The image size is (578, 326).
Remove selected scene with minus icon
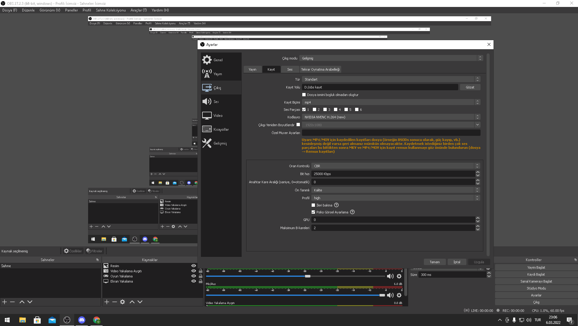click(12, 302)
